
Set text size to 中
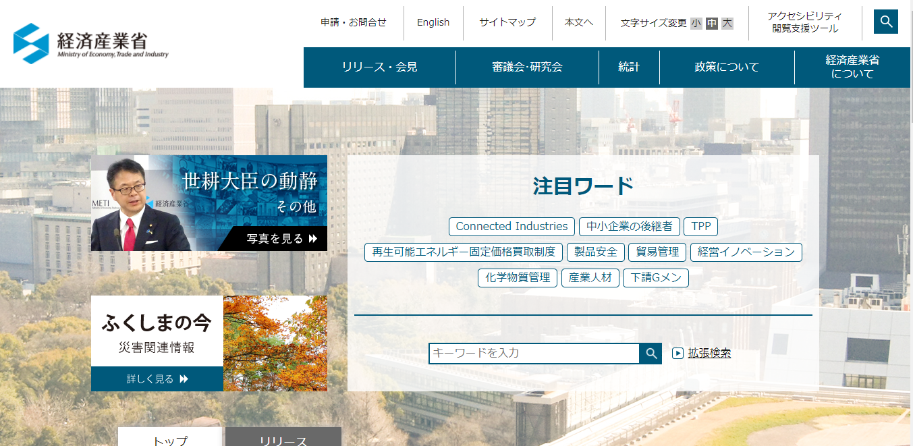pyautogui.click(x=712, y=23)
